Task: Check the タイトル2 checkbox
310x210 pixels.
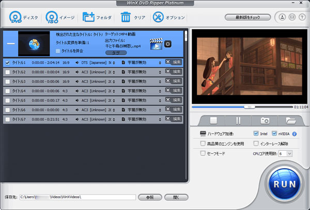Action: pos(8,72)
